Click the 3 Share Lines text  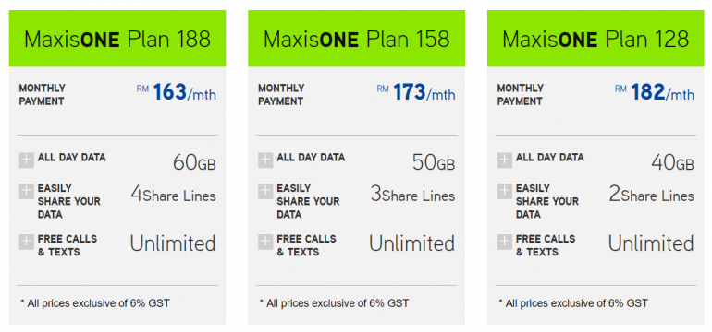tap(412, 196)
